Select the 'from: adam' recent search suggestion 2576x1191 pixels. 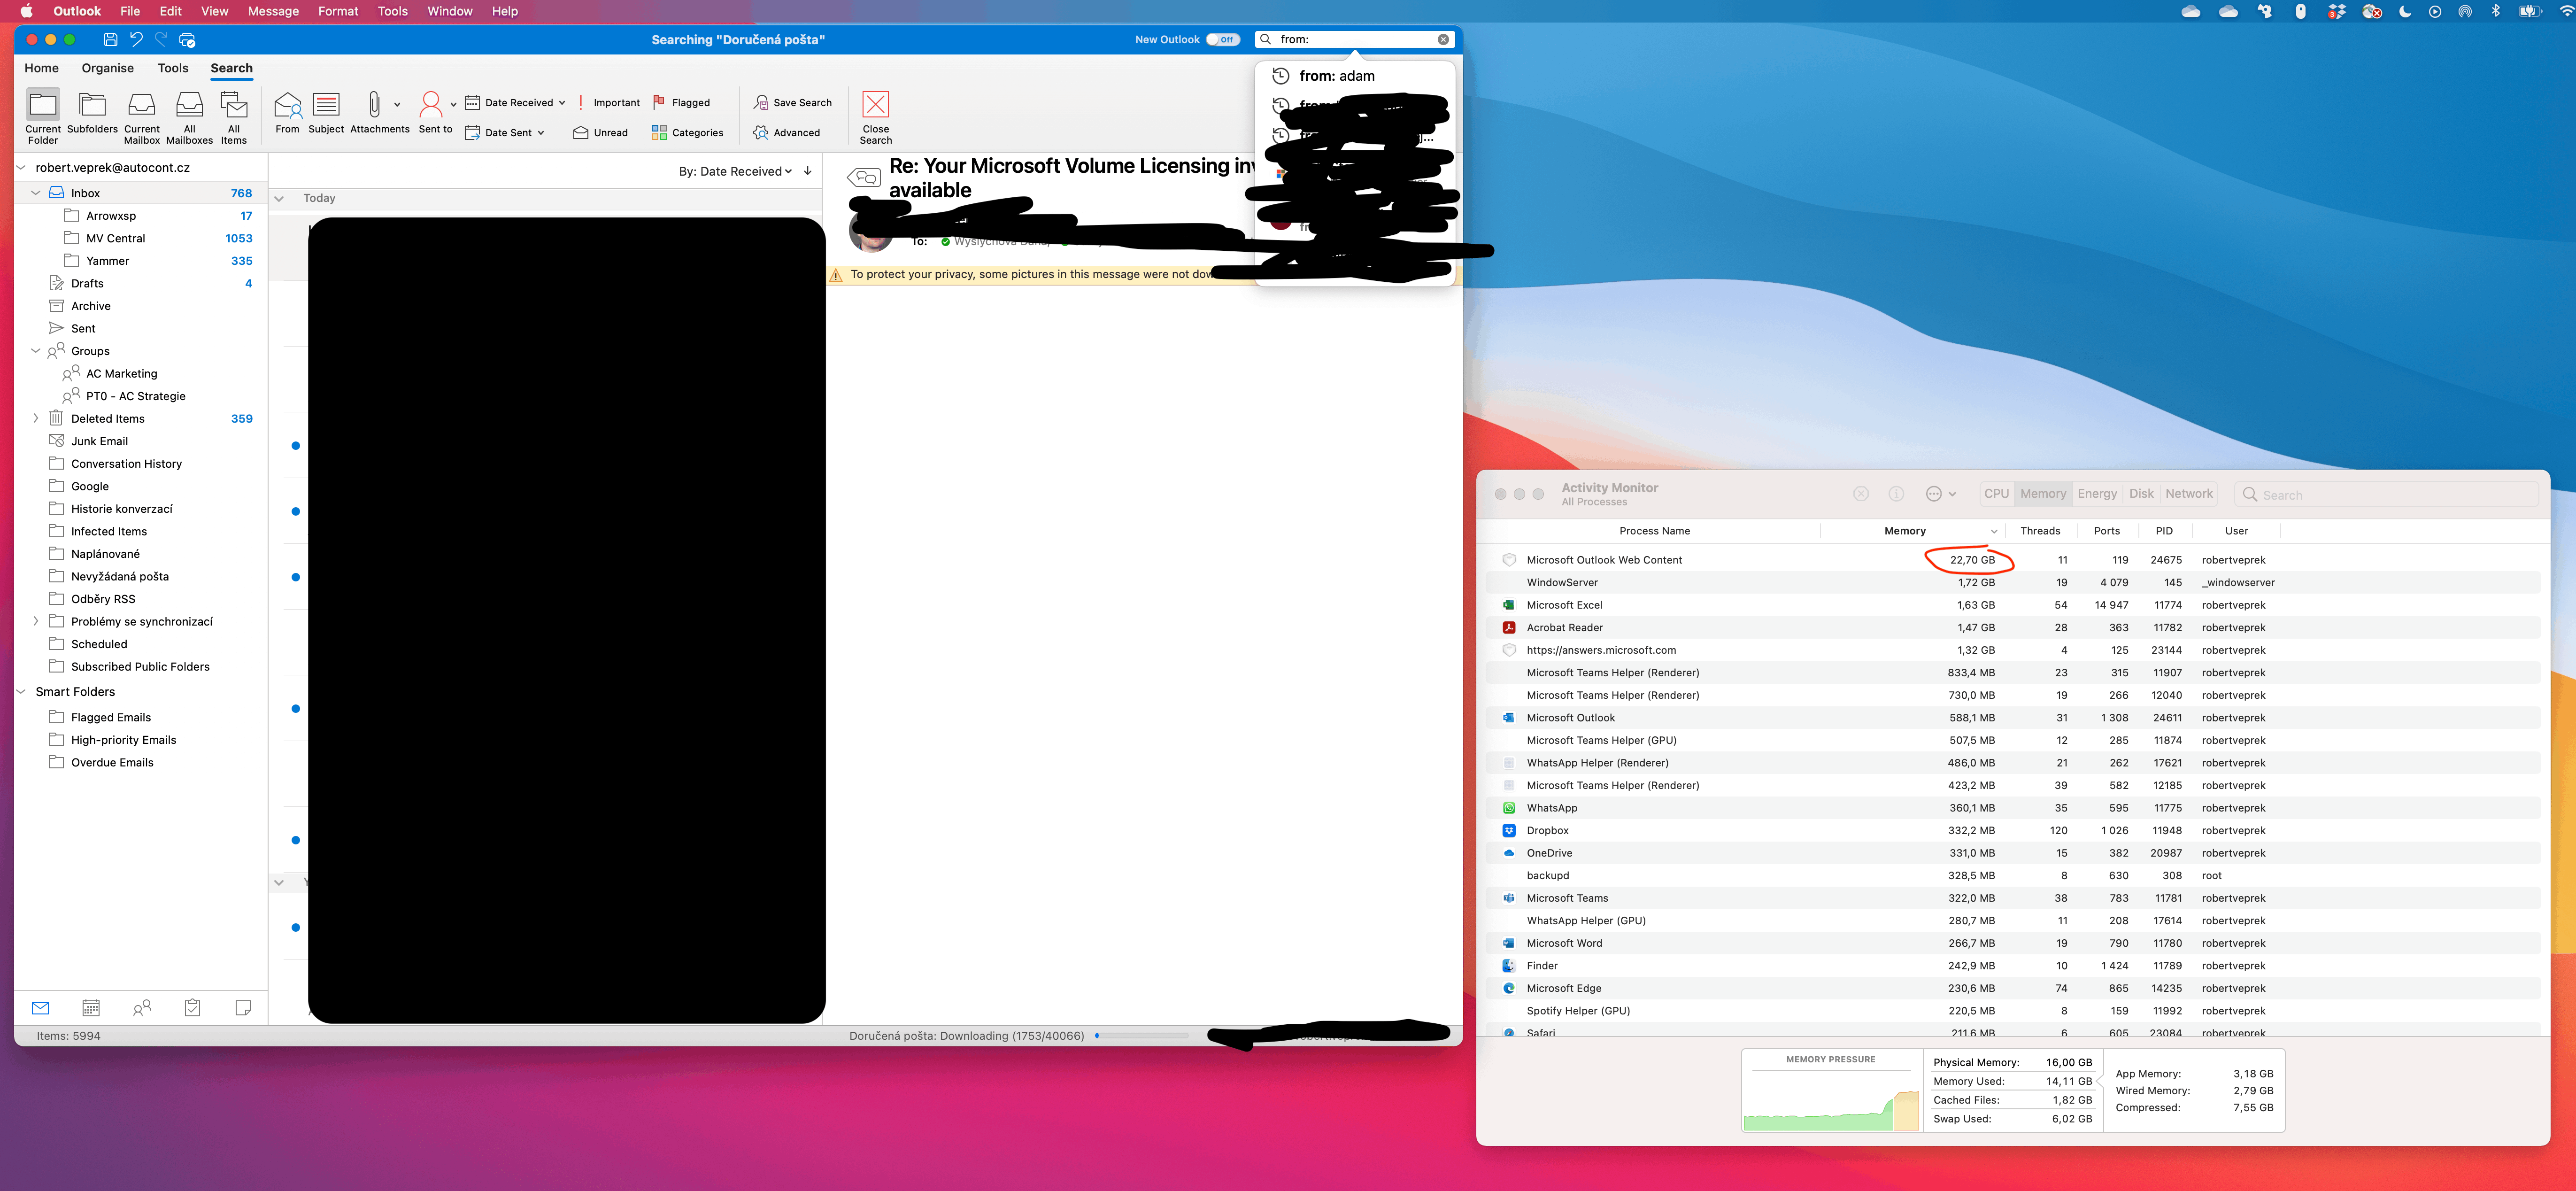(x=1336, y=76)
